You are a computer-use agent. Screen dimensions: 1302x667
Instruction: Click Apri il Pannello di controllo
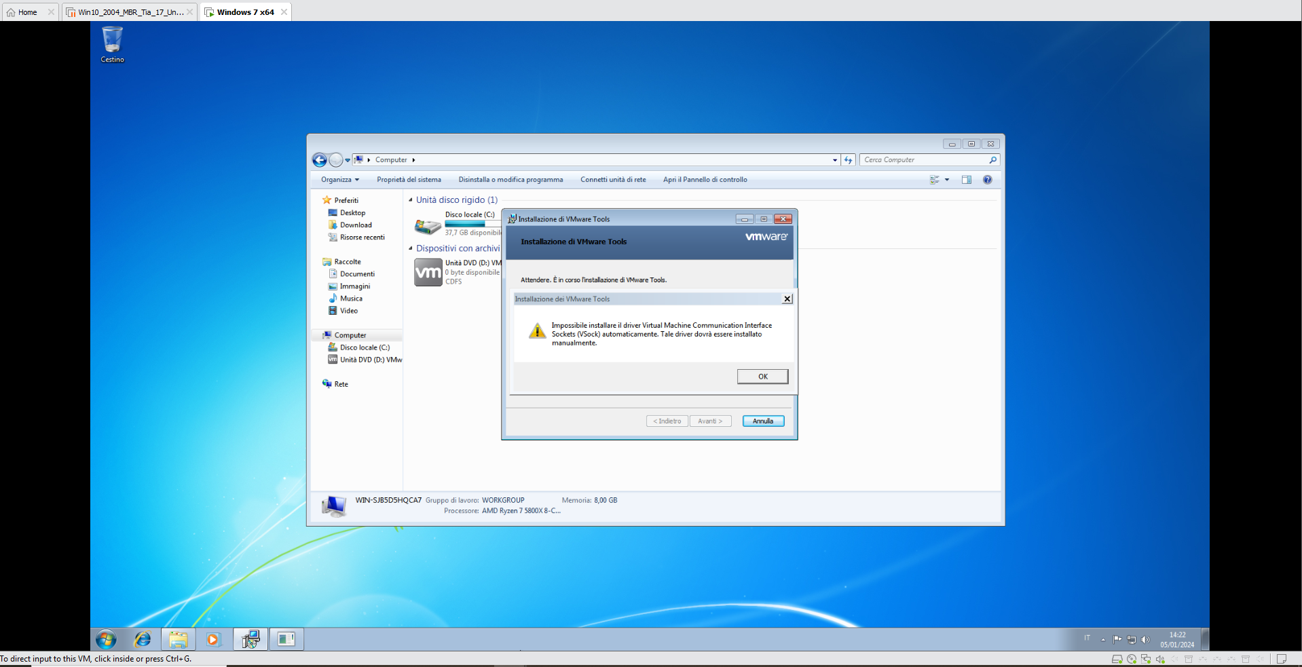tap(705, 180)
